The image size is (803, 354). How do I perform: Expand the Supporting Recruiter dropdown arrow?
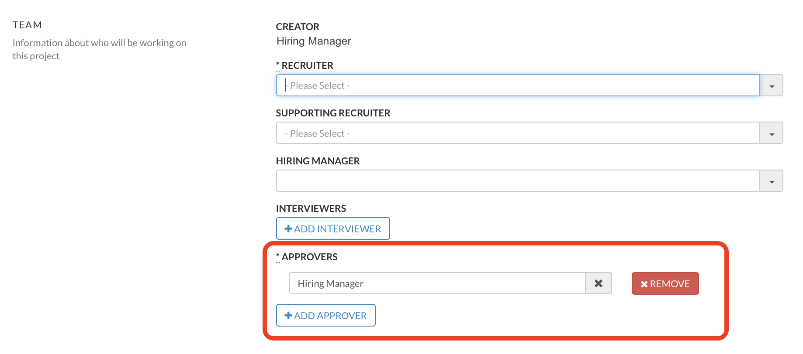click(772, 133)
